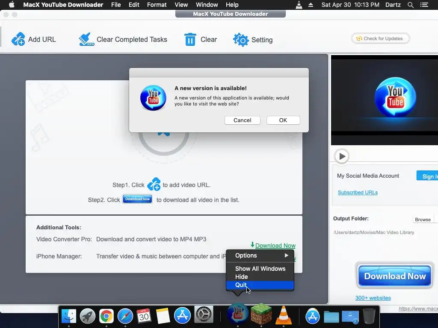Click the output folder path text
Viewport: 438px width, 328px height.
pos(373,232)
